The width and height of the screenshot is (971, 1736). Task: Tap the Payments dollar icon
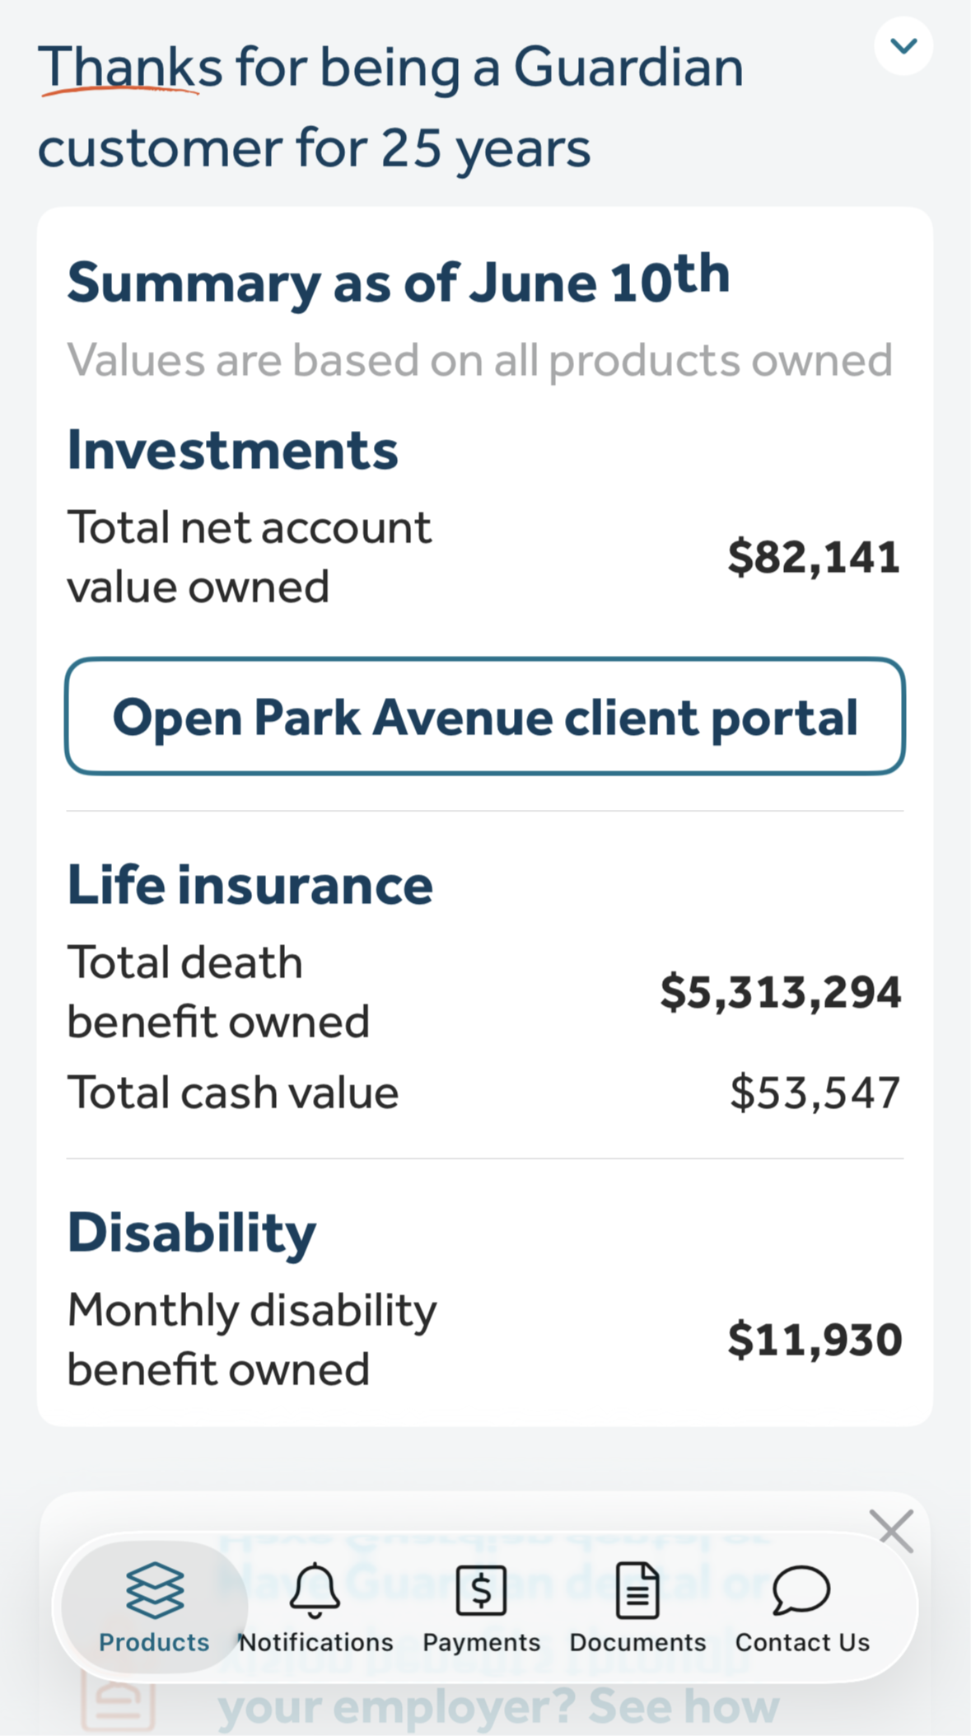click(x=481, y=1590)
